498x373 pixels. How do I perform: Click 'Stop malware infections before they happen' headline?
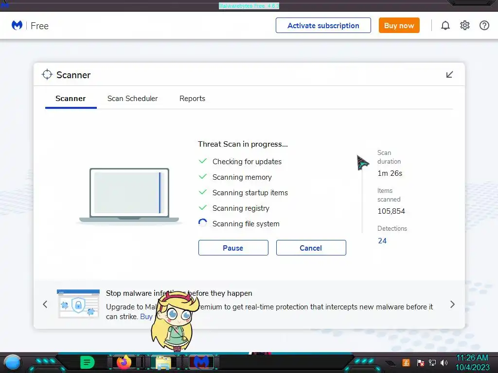(x=179, y=293)
